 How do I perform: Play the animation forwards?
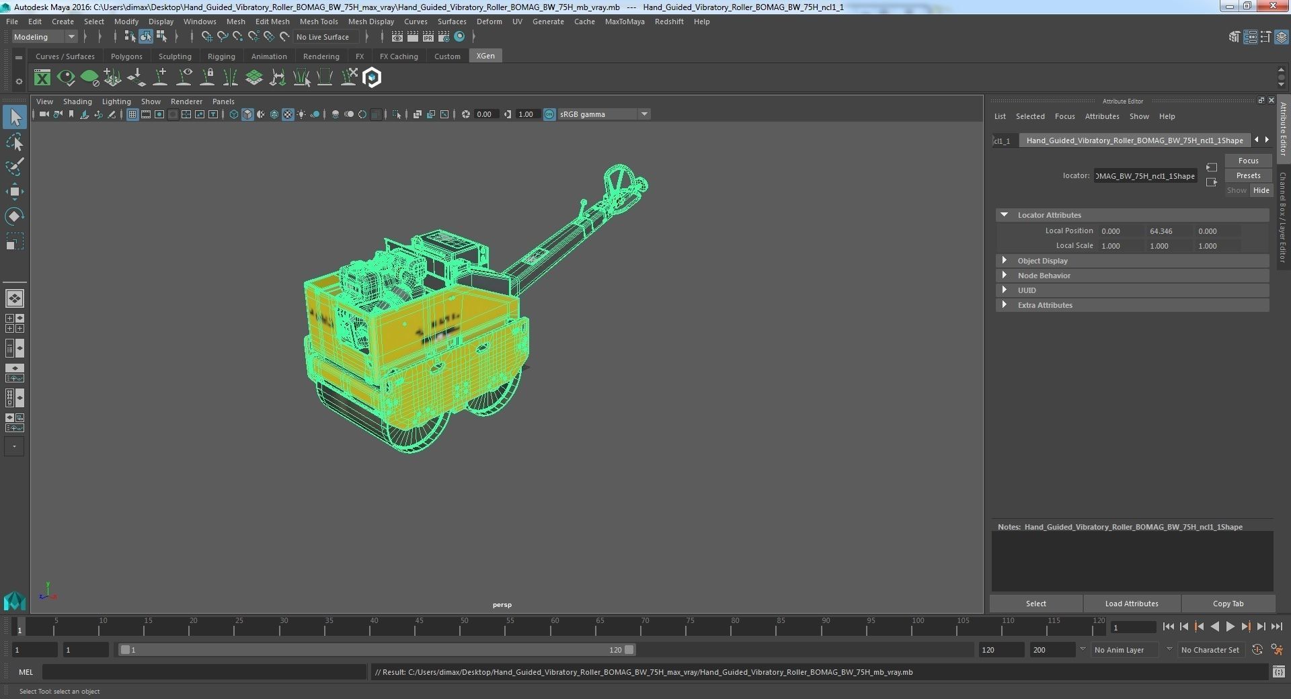point(1230,627)
